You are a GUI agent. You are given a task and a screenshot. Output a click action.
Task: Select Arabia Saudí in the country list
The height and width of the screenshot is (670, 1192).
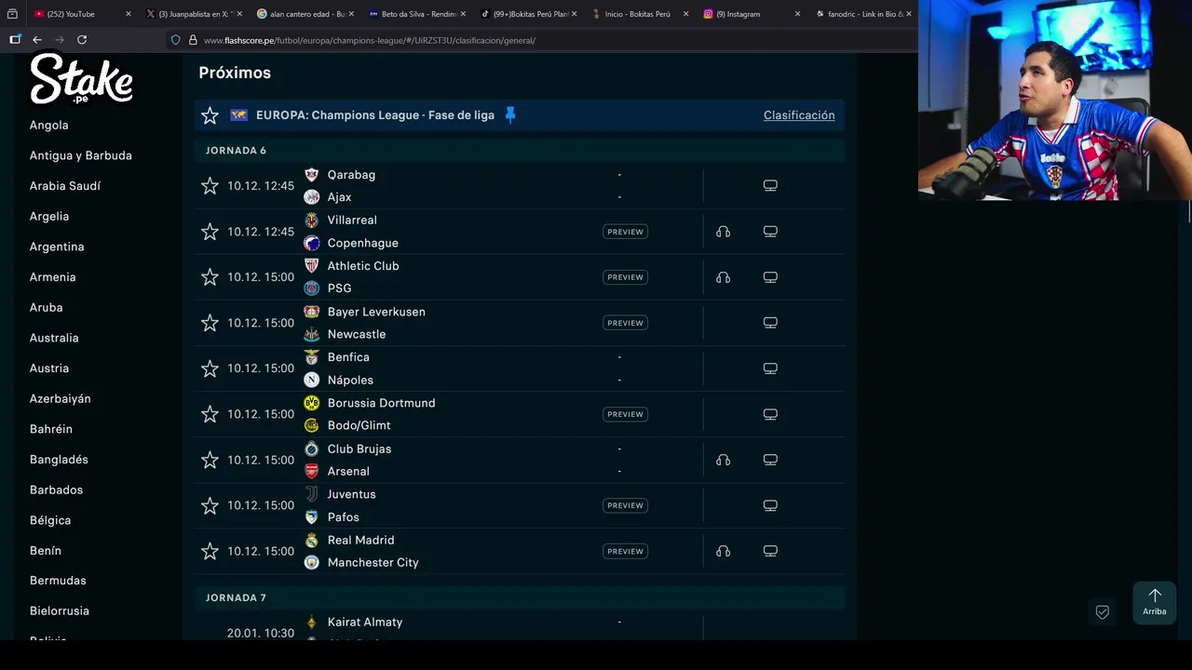tap(65, 186)
